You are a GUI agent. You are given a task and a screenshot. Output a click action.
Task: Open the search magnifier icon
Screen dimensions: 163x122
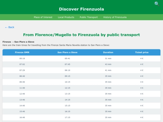click(157, 4)
